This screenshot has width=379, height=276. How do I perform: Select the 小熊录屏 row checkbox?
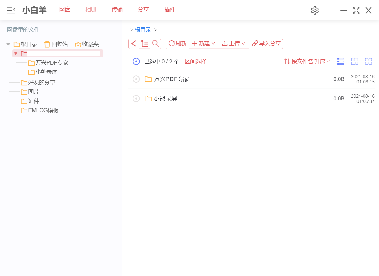(136, 99)
